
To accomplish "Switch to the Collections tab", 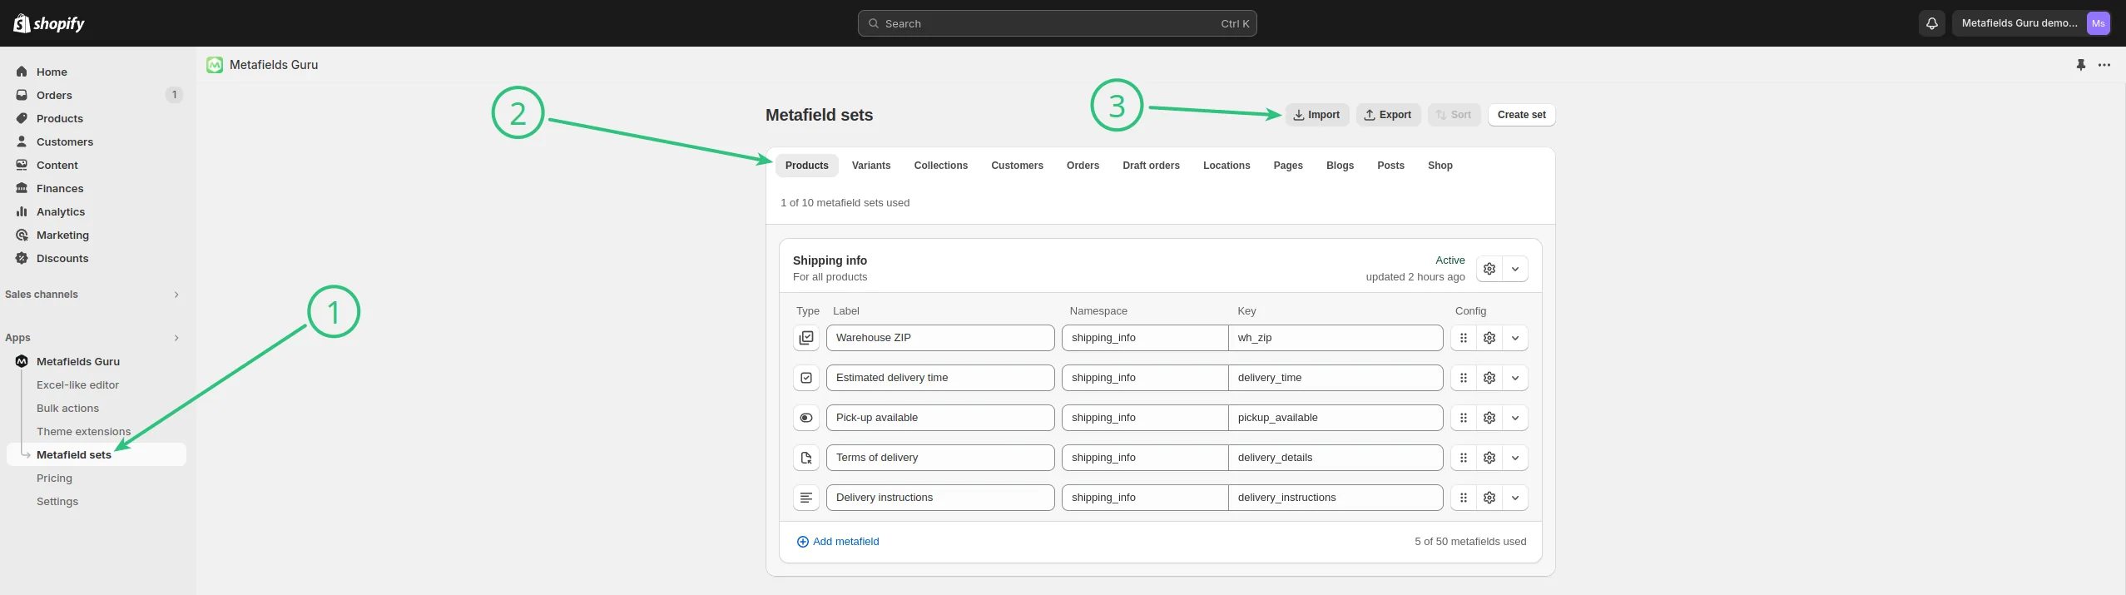I will [941, 166].
